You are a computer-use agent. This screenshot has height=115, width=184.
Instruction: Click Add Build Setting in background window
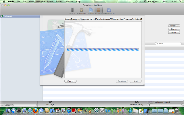coord(136,103)
